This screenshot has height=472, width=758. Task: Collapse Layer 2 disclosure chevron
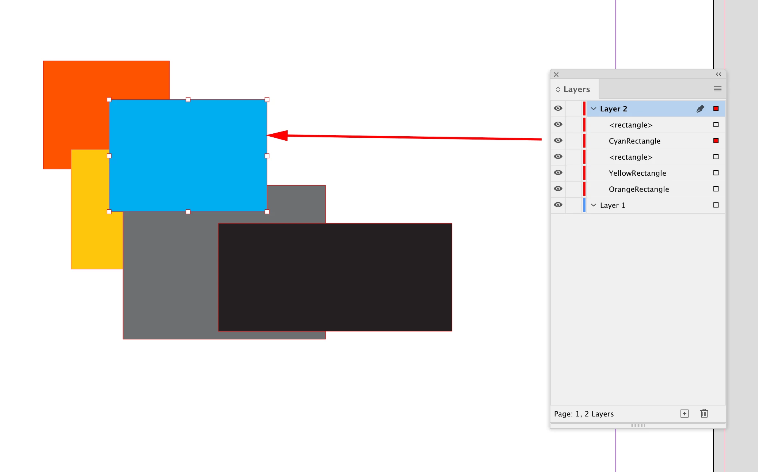tap(594, 109)
